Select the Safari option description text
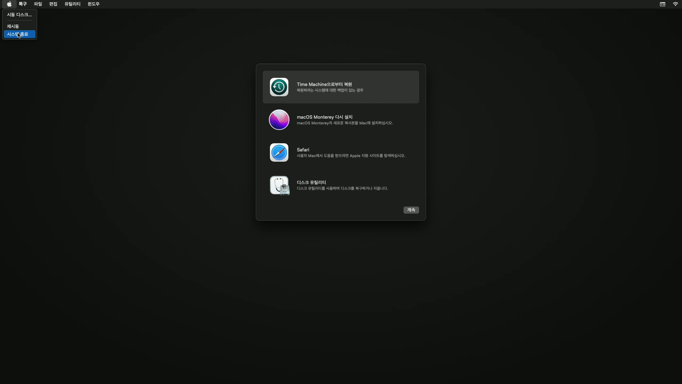The width and height of the screenshot is (682, 384). point(351,156)
